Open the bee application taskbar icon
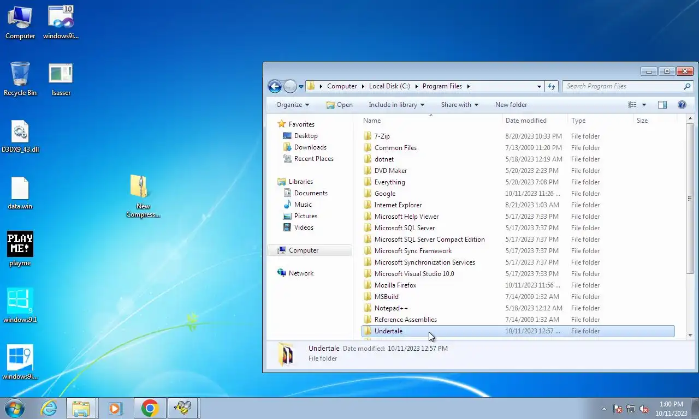699x419 pixels. click(x=183, y=408)
